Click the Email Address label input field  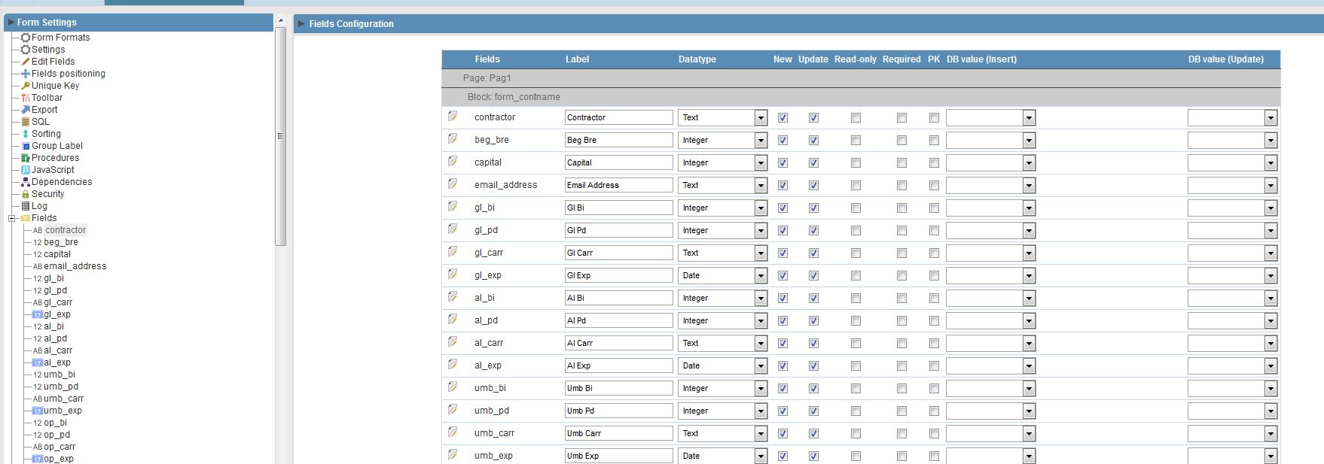tap(619, 185)
